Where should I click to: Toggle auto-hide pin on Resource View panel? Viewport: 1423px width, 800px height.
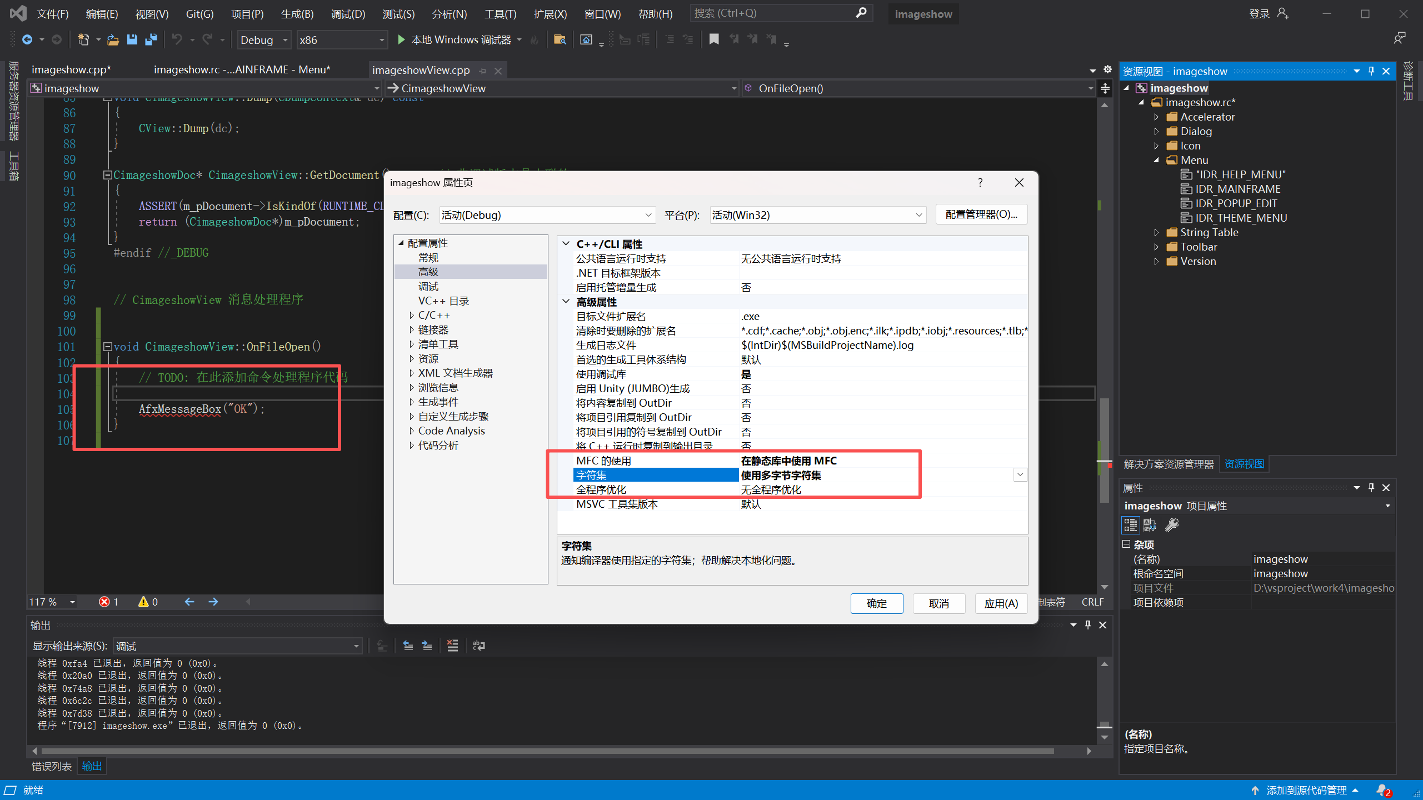pos(1371,71)
